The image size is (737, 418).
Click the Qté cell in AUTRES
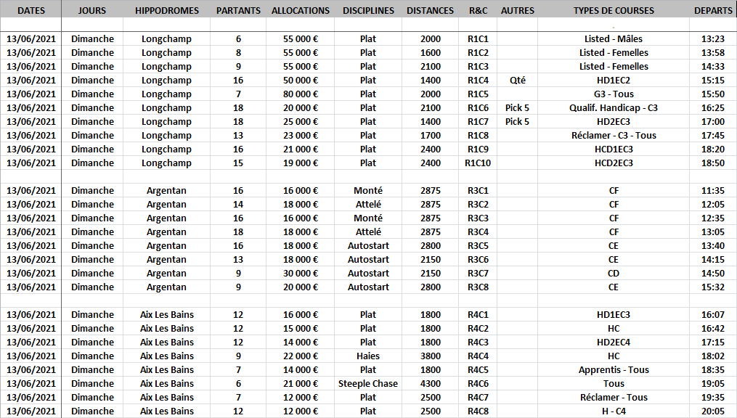point(518,81)
